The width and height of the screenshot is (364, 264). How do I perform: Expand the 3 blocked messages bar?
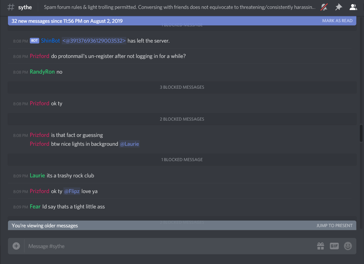click(182, 87)
